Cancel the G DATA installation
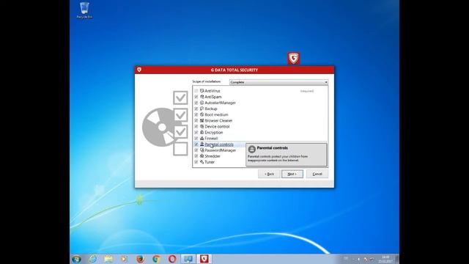 [x=317, y=174]
